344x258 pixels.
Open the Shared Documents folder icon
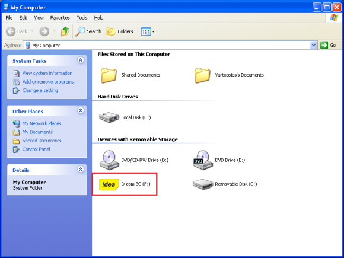(x=109, y=75)
